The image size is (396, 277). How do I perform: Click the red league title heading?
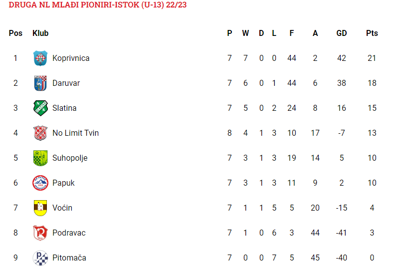coord(97,5)
